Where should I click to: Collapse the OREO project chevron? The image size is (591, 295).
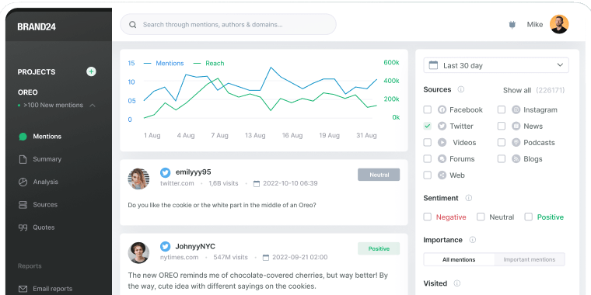92,106
